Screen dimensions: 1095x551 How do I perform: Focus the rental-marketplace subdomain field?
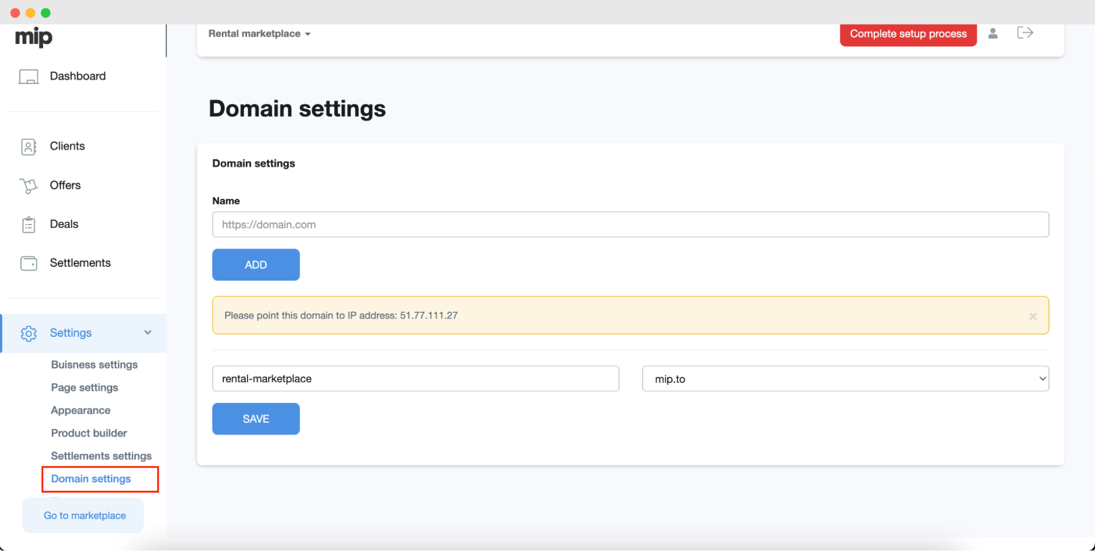pyautogui.click(x=416, y=379)
